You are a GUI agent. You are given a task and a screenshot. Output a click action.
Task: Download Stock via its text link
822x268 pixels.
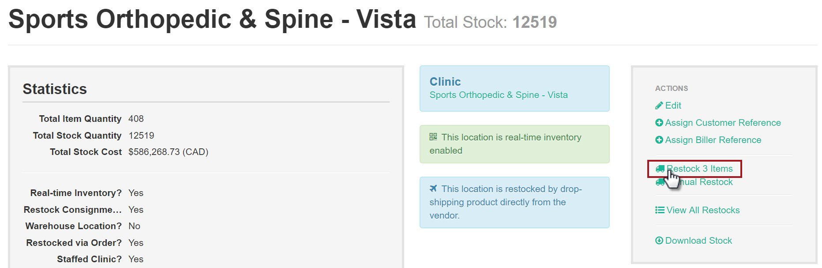pyautogui.click(x=698, y=241)
